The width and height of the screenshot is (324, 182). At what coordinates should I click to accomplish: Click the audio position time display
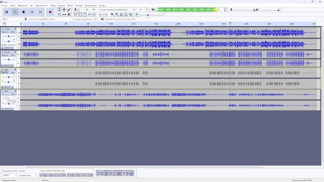click(115, 173)
